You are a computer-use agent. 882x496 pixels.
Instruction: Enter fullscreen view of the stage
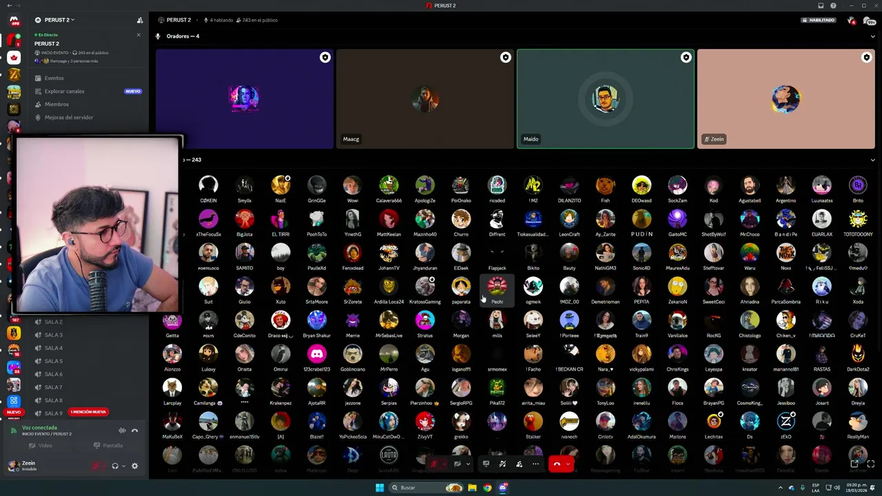point(870,464)
